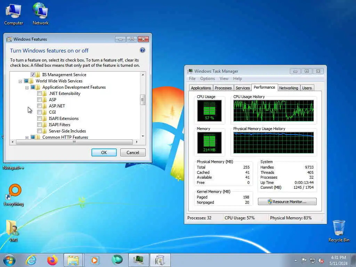Select the Performance tab

[x=264, y=87]
